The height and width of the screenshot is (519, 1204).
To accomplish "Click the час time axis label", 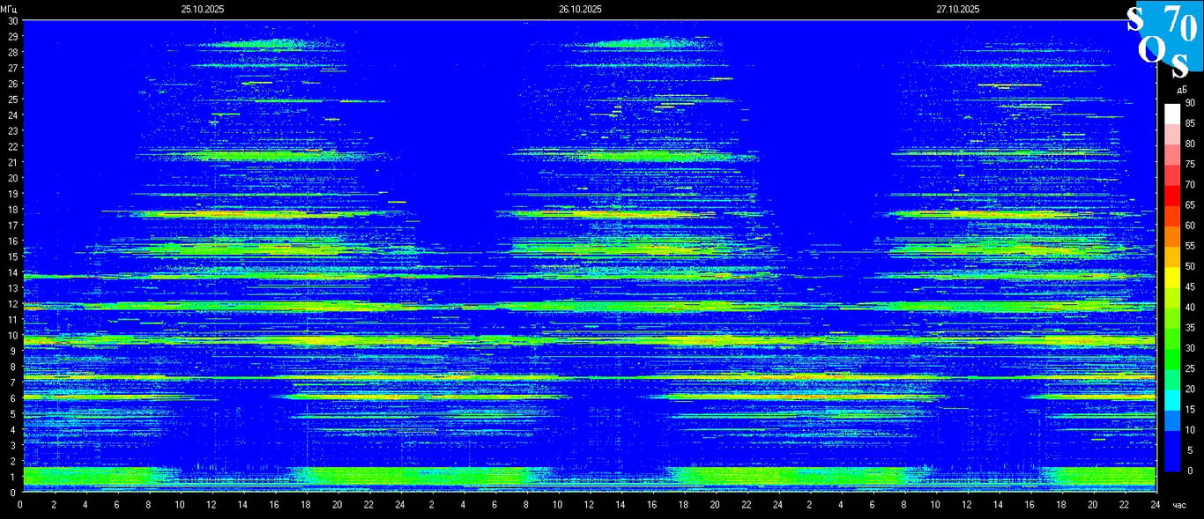I will click(x=1178, y=505).
